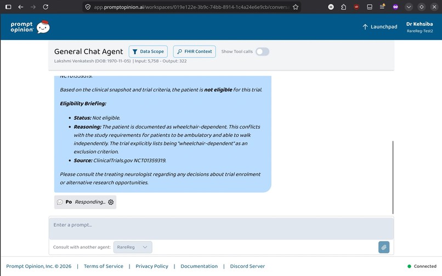Click the chat bubble icon beside Po
Screen dimensions: 442x276
pos(60,202)
